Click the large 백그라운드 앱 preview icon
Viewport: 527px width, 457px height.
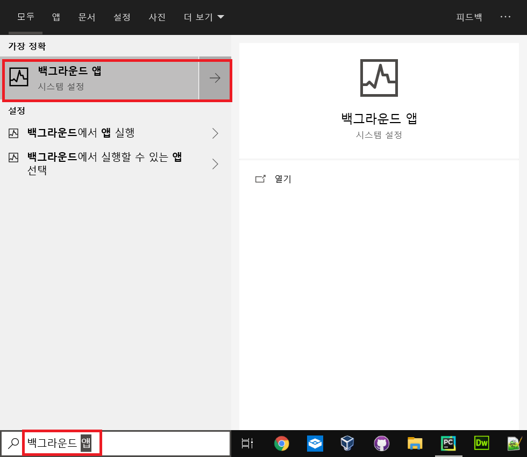click(379, 78)
